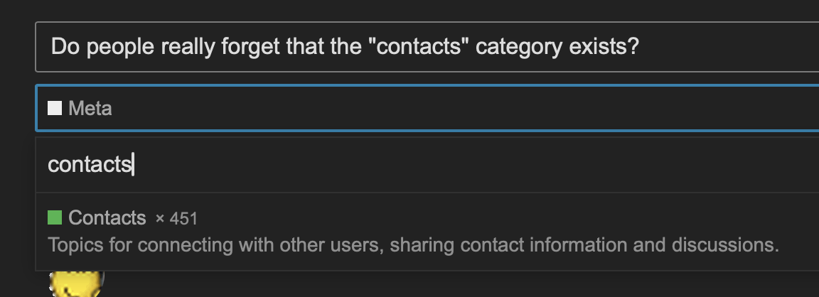Click the quoted "contacts" word in the title
The height and width of the screenshot is (297, 819).
(x=417, y=47)
